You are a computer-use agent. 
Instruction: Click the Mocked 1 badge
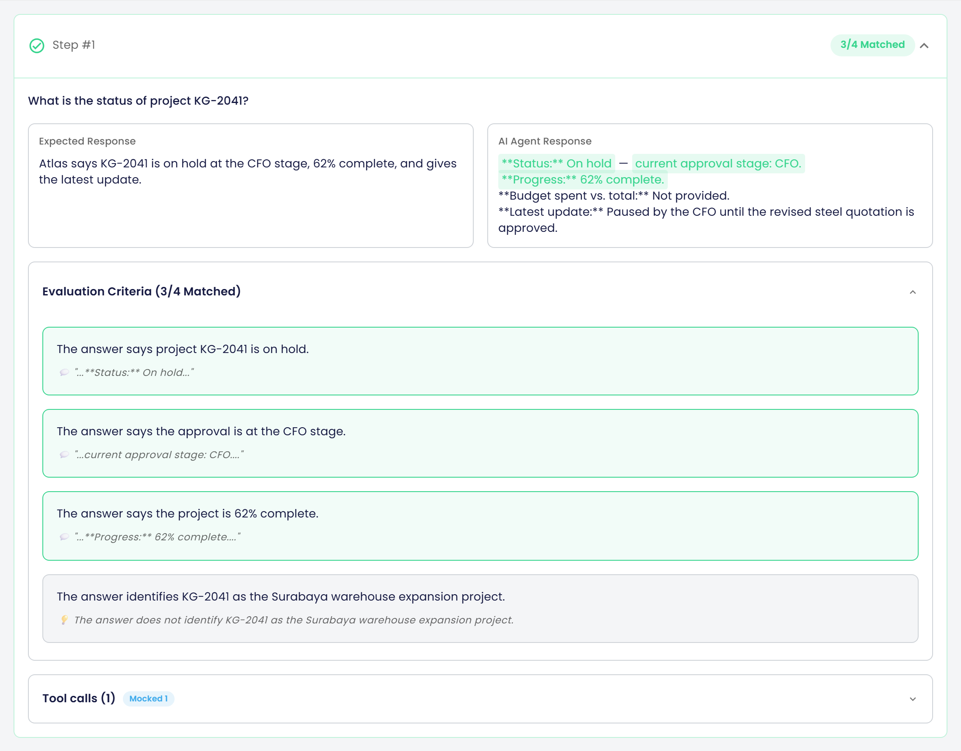click(x=149, y=698)
